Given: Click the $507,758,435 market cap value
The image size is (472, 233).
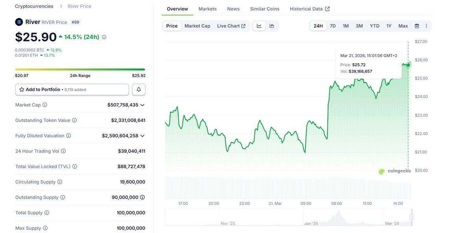Looking at the screenshot, I should pos(123,105).
